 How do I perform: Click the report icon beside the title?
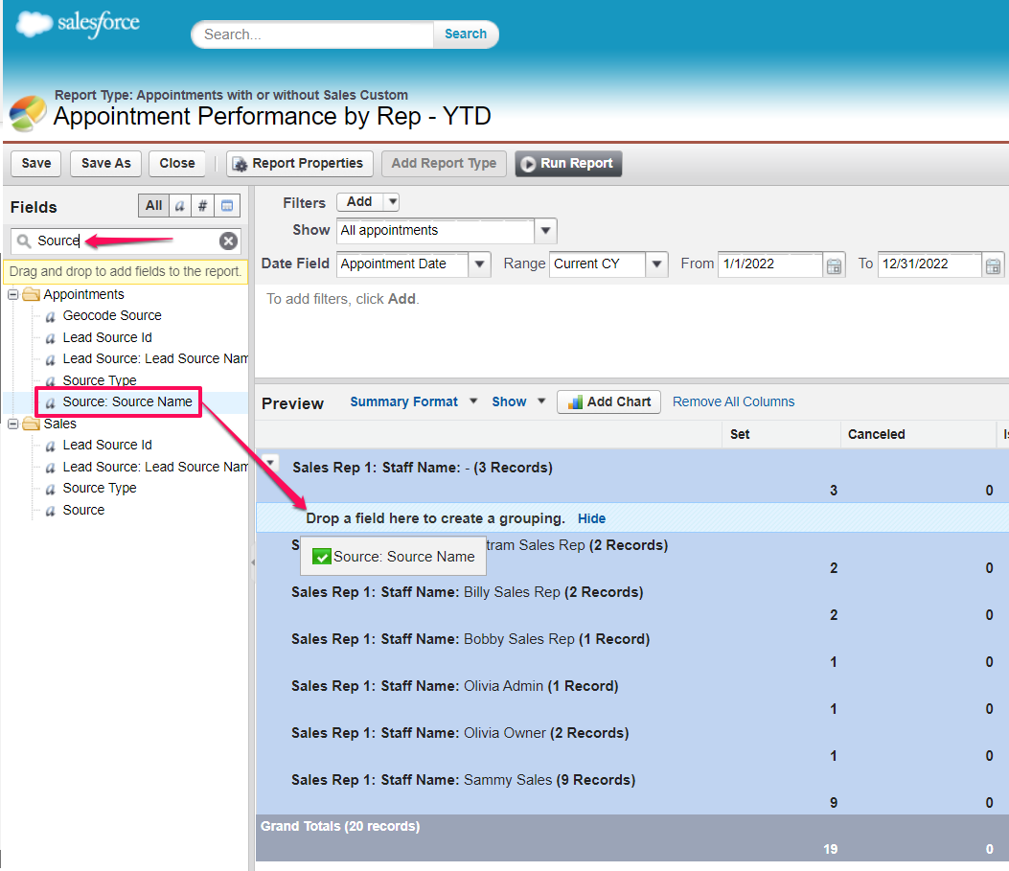click(28, 113)
